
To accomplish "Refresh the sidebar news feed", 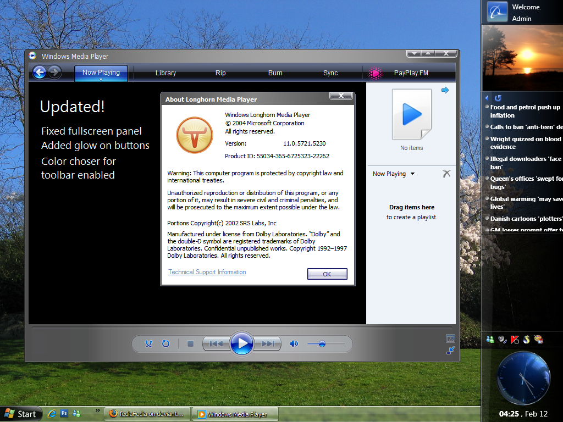I will coord(498,98).
